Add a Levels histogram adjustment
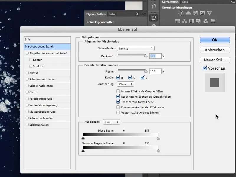This screenshot has width=236, height=177. click(x=188, y=13)
